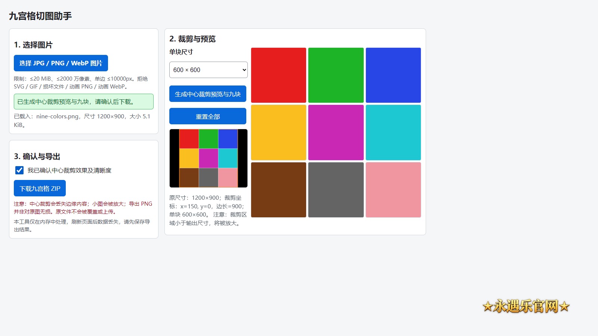
Task: Click the 原尺寸：1200×900 crop info text
Action: (208, 210)
